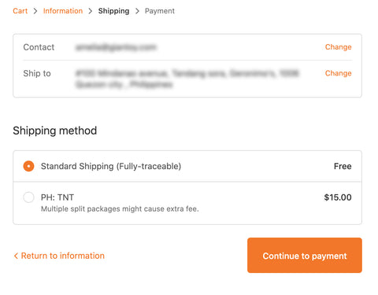Click the chevron between Cart and Information

pos(35,11)
